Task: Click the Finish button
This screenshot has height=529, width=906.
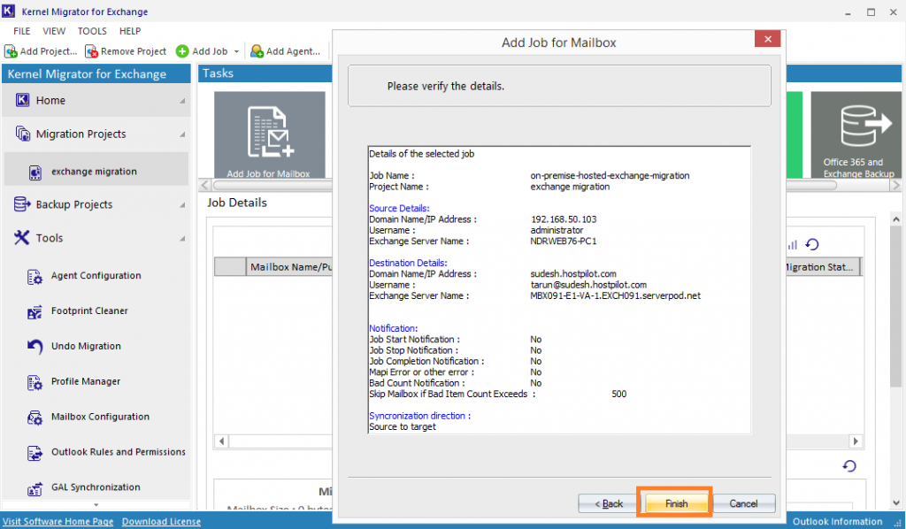Action: 674,502
